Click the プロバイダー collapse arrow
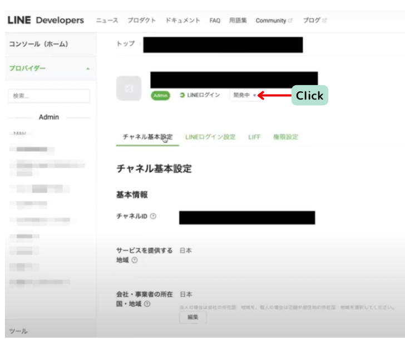 point(88,68)
